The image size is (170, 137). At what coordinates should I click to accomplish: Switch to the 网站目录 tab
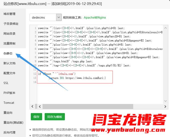(x=9, y=34)
